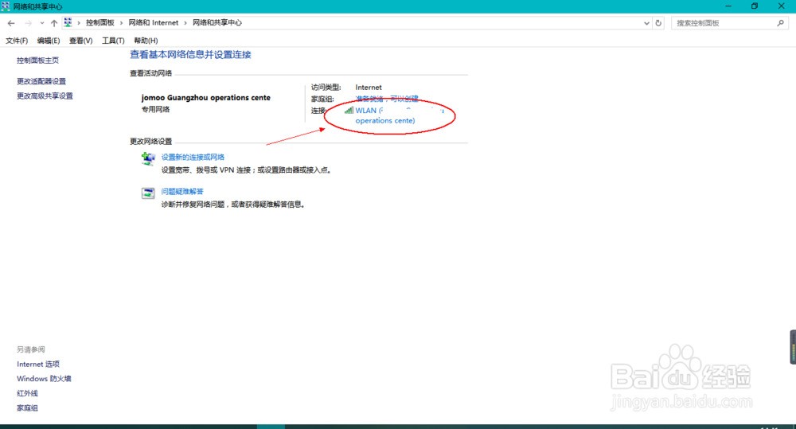
Task: Open the 文件(F) menu
Action: coord(17,41)
